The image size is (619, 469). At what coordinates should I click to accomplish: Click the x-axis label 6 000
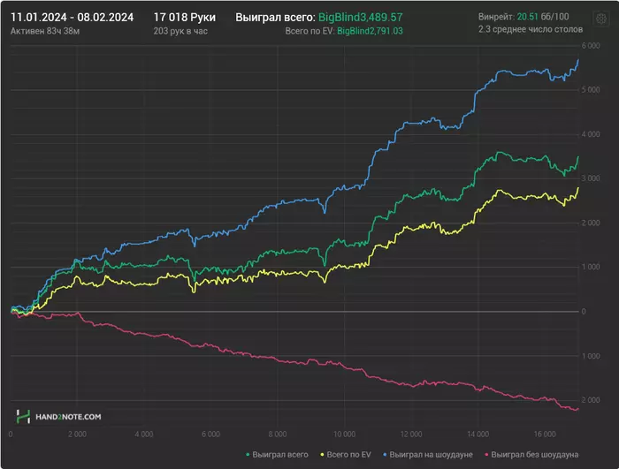pos(210,435)
